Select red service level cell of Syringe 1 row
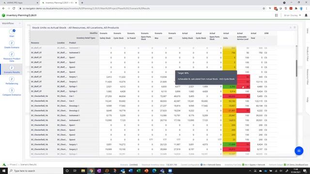Screen dimensions: 310x174 (243, 87)
